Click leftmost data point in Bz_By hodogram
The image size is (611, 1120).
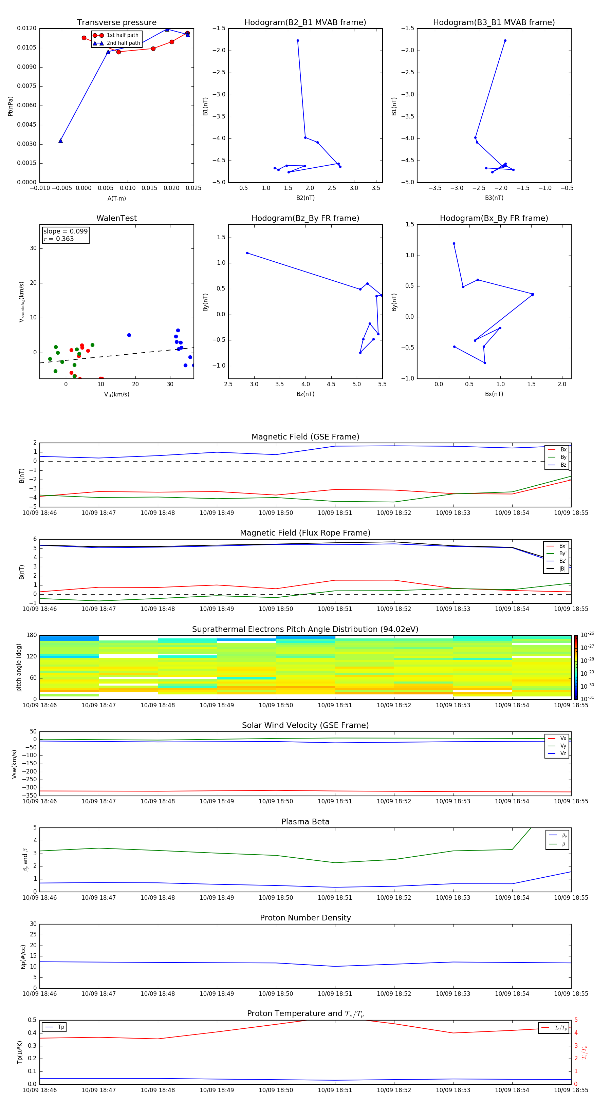[x=247, y=253]
